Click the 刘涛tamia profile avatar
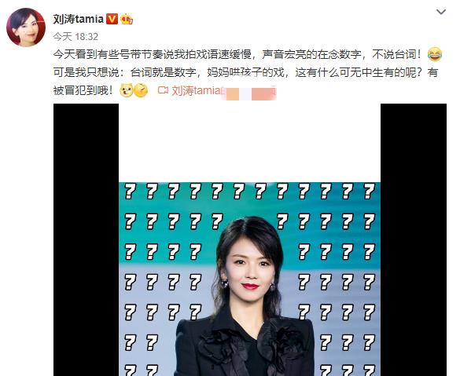 (26, 27)
